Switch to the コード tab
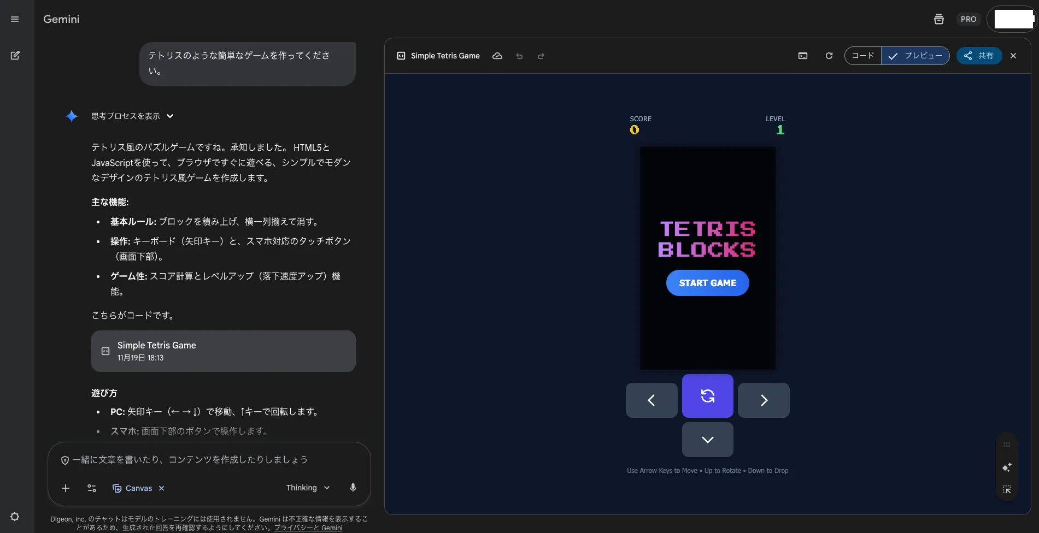The image size is (1039, 533). [x=863, y=56]
